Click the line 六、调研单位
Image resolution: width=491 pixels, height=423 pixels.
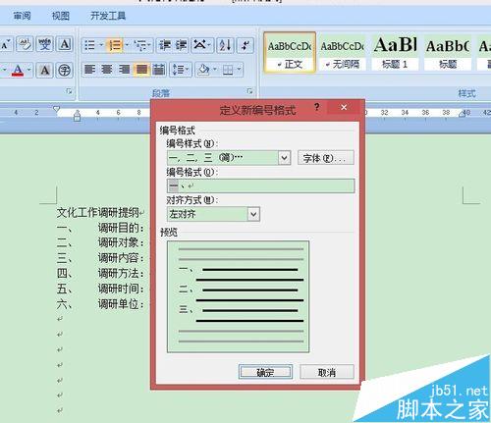[100, 304]
